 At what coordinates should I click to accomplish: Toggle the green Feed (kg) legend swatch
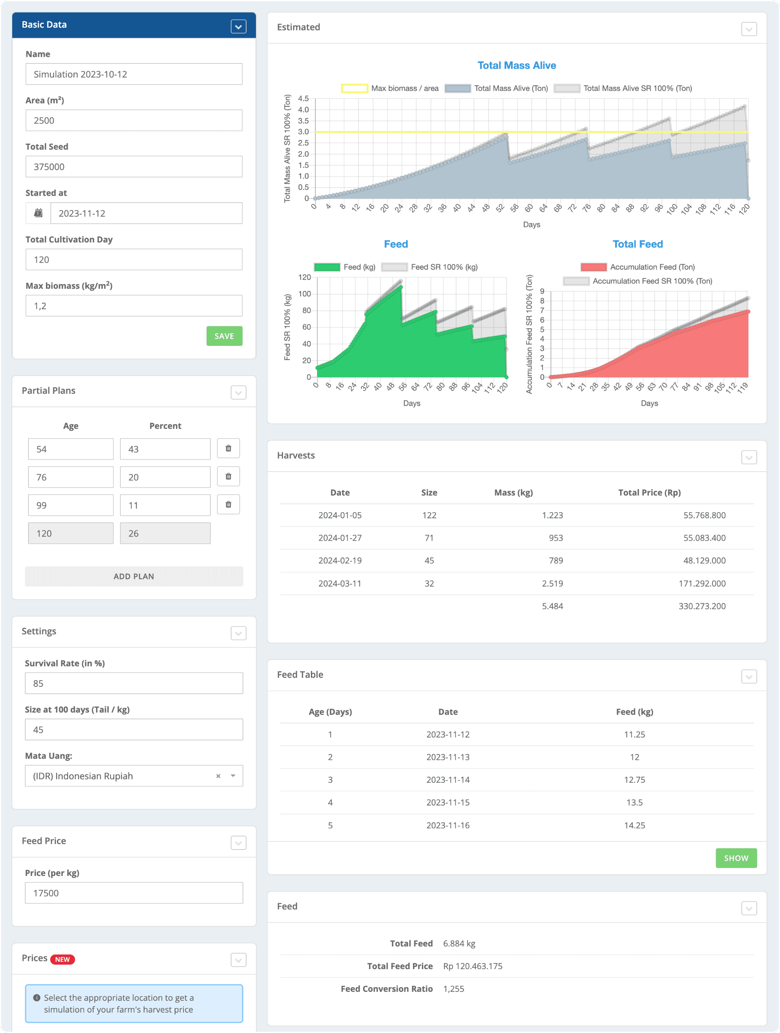(x=327, y=267)
